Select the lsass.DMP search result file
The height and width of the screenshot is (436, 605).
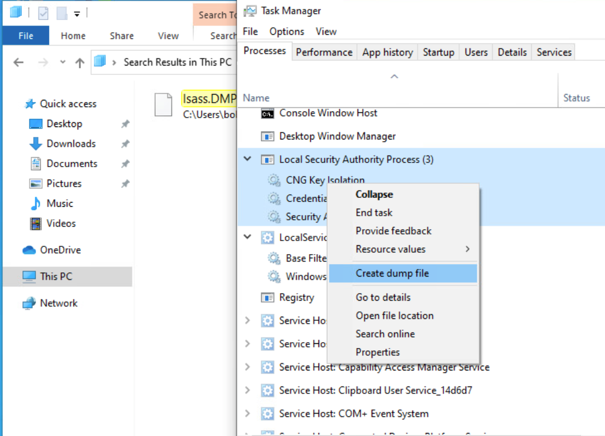pos(209,99)
